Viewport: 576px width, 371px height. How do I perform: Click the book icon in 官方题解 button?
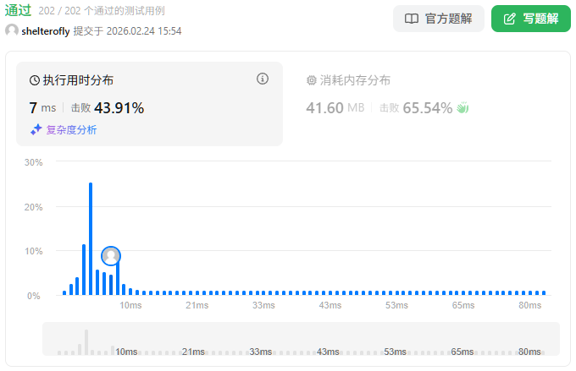(412, 19)
